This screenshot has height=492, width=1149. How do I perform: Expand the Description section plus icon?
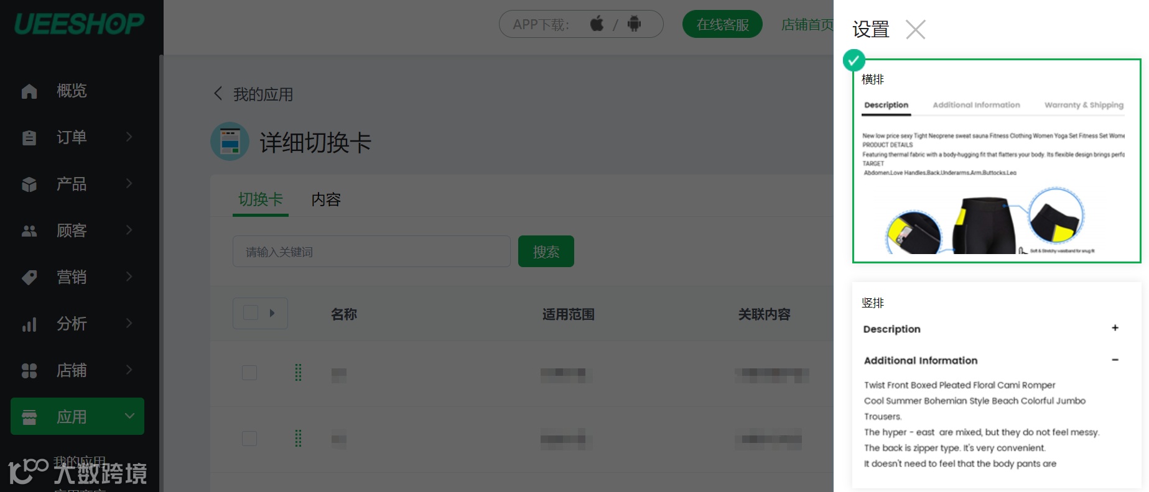1115,328
